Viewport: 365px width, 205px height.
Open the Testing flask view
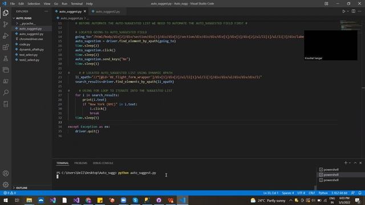tap(6, 58)
